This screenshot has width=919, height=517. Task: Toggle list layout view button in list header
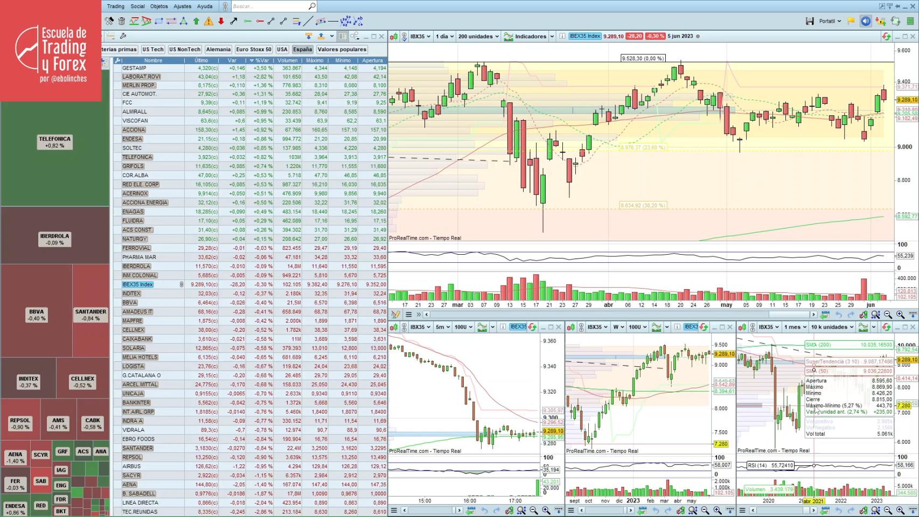pos(343,36)
